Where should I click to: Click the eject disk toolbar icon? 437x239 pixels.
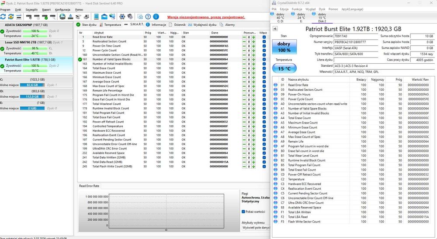tap(70, 17)
